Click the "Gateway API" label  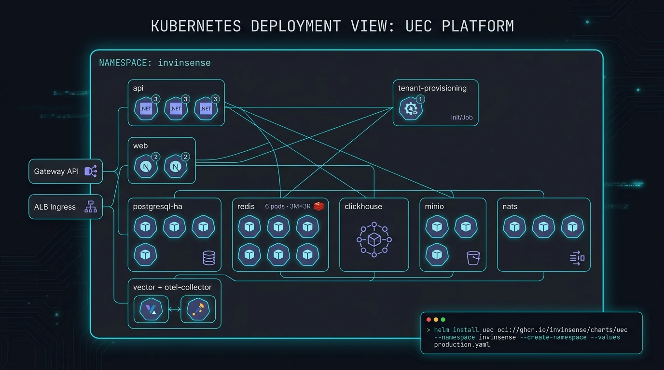(x=56, y=172)
